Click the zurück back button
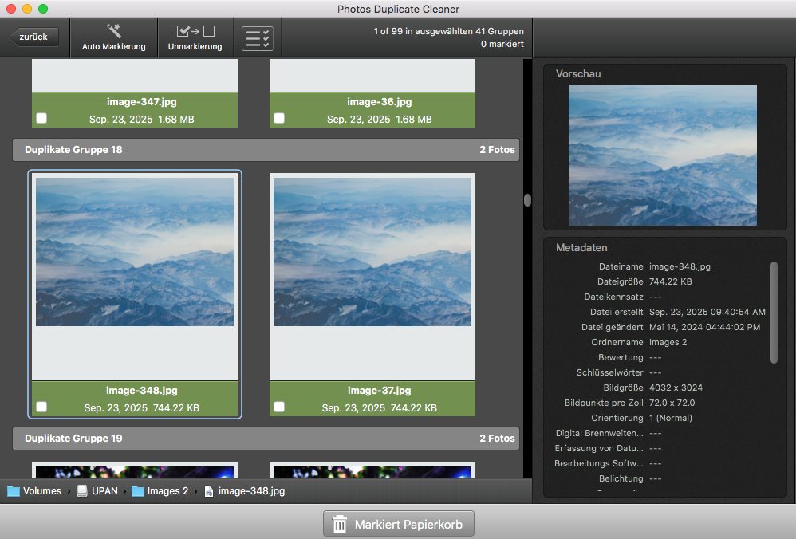The height and width of the screenshot is (539, 796). click(x=35, y=36)
